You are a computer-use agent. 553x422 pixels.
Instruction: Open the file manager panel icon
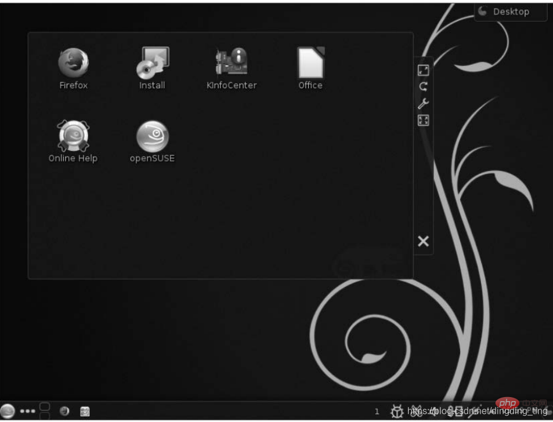(85, 412)
